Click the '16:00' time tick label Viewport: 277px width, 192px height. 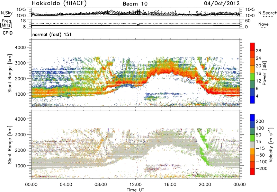tap(170, 185)
